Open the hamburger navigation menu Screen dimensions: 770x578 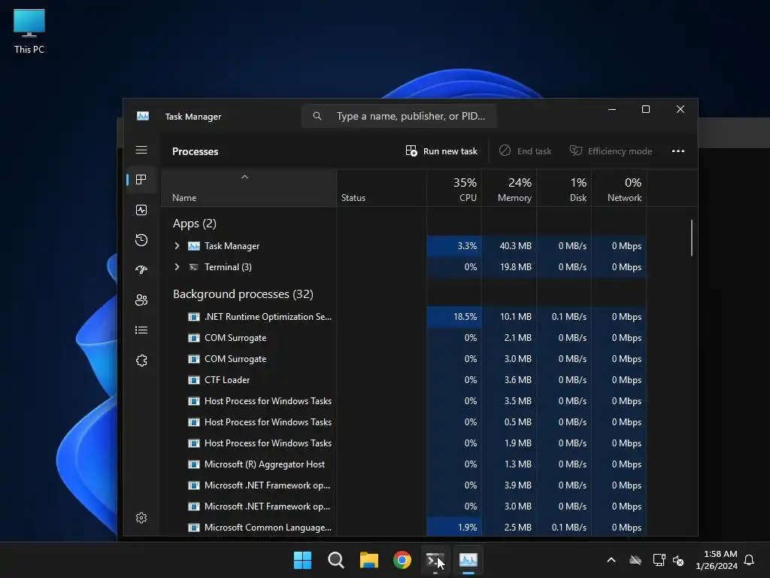[141, 150]
